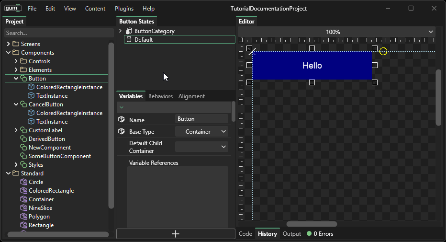Click the 0 Errors status indicator

pos(320,234)
